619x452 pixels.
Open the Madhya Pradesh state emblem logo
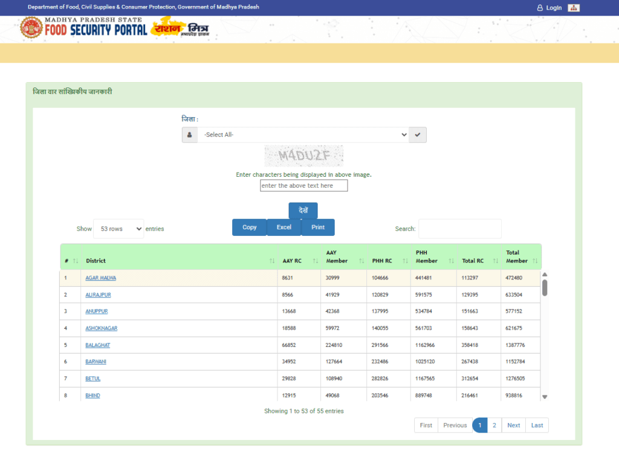(x=31, y=28)
